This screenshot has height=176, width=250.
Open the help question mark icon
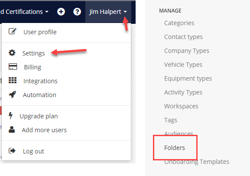(x=77, y=12)
